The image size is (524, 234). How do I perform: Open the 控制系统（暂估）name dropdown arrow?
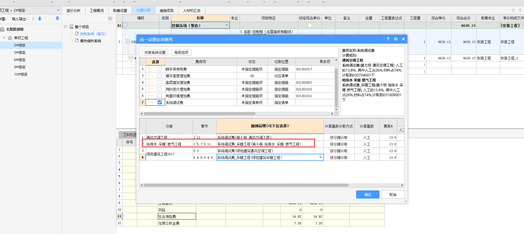click(227, 25)
